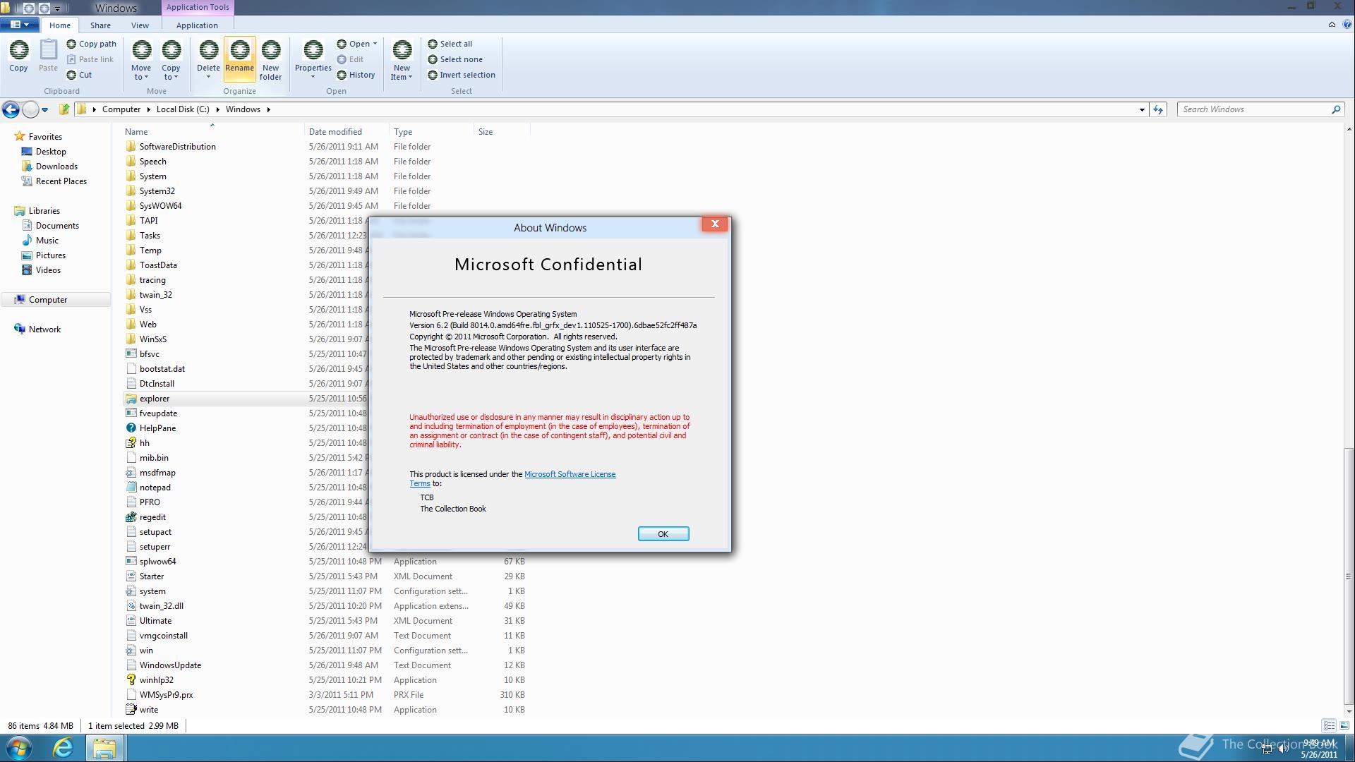This screenshot has width=1355, height=762.
Task: Close the About Windows dialog
Action: click(715, 224)
